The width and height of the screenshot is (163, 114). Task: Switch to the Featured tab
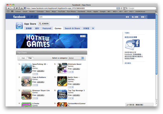[47, 28]
